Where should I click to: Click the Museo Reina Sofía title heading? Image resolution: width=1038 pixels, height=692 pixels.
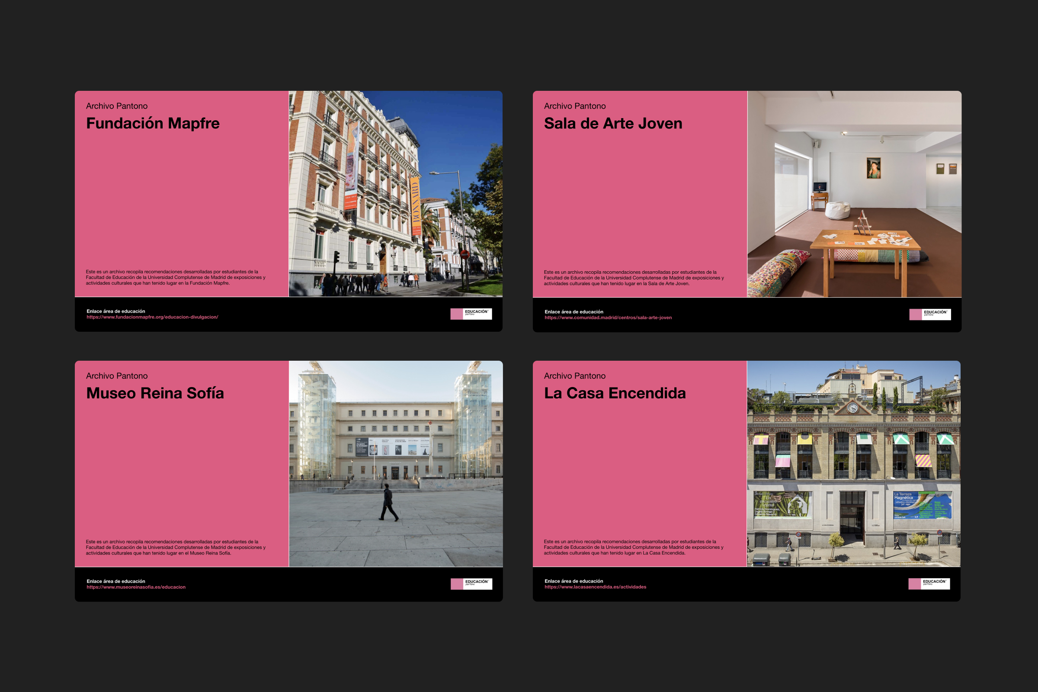click(155, 393)
